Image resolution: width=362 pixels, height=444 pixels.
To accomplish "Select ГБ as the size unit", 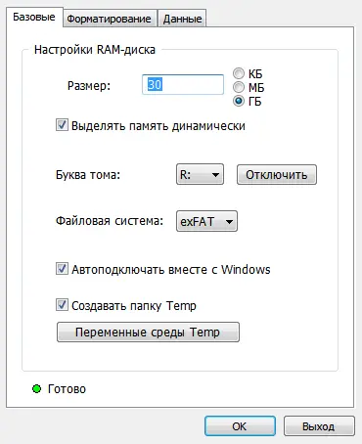I will click(239, 101).
